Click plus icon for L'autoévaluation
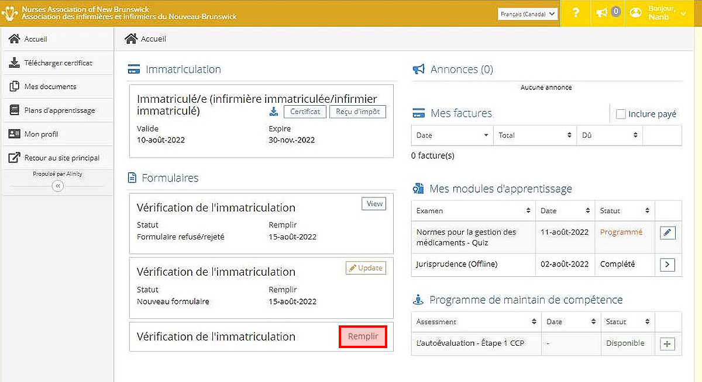702x382 pixels. [667, 344]
